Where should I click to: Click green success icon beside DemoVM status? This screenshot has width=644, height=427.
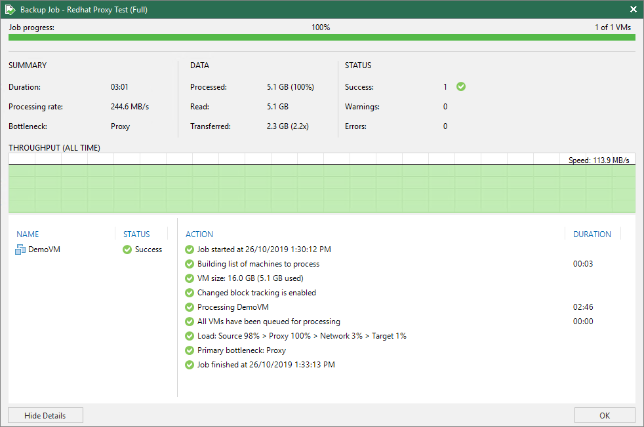pyautogui.click(x=127, y=250)
